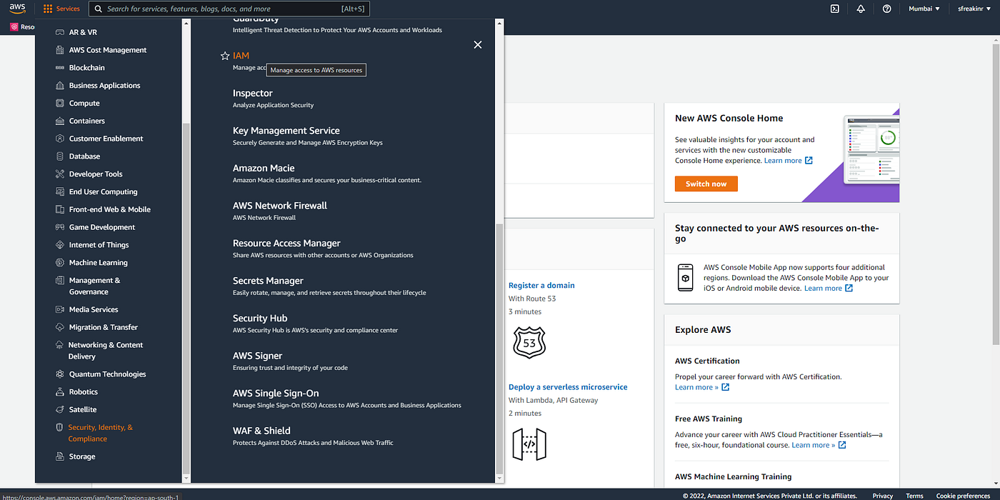Viewport: 1000px width, 500px height.
Task: Open Amazon Macie service
Action: (264, 168)
